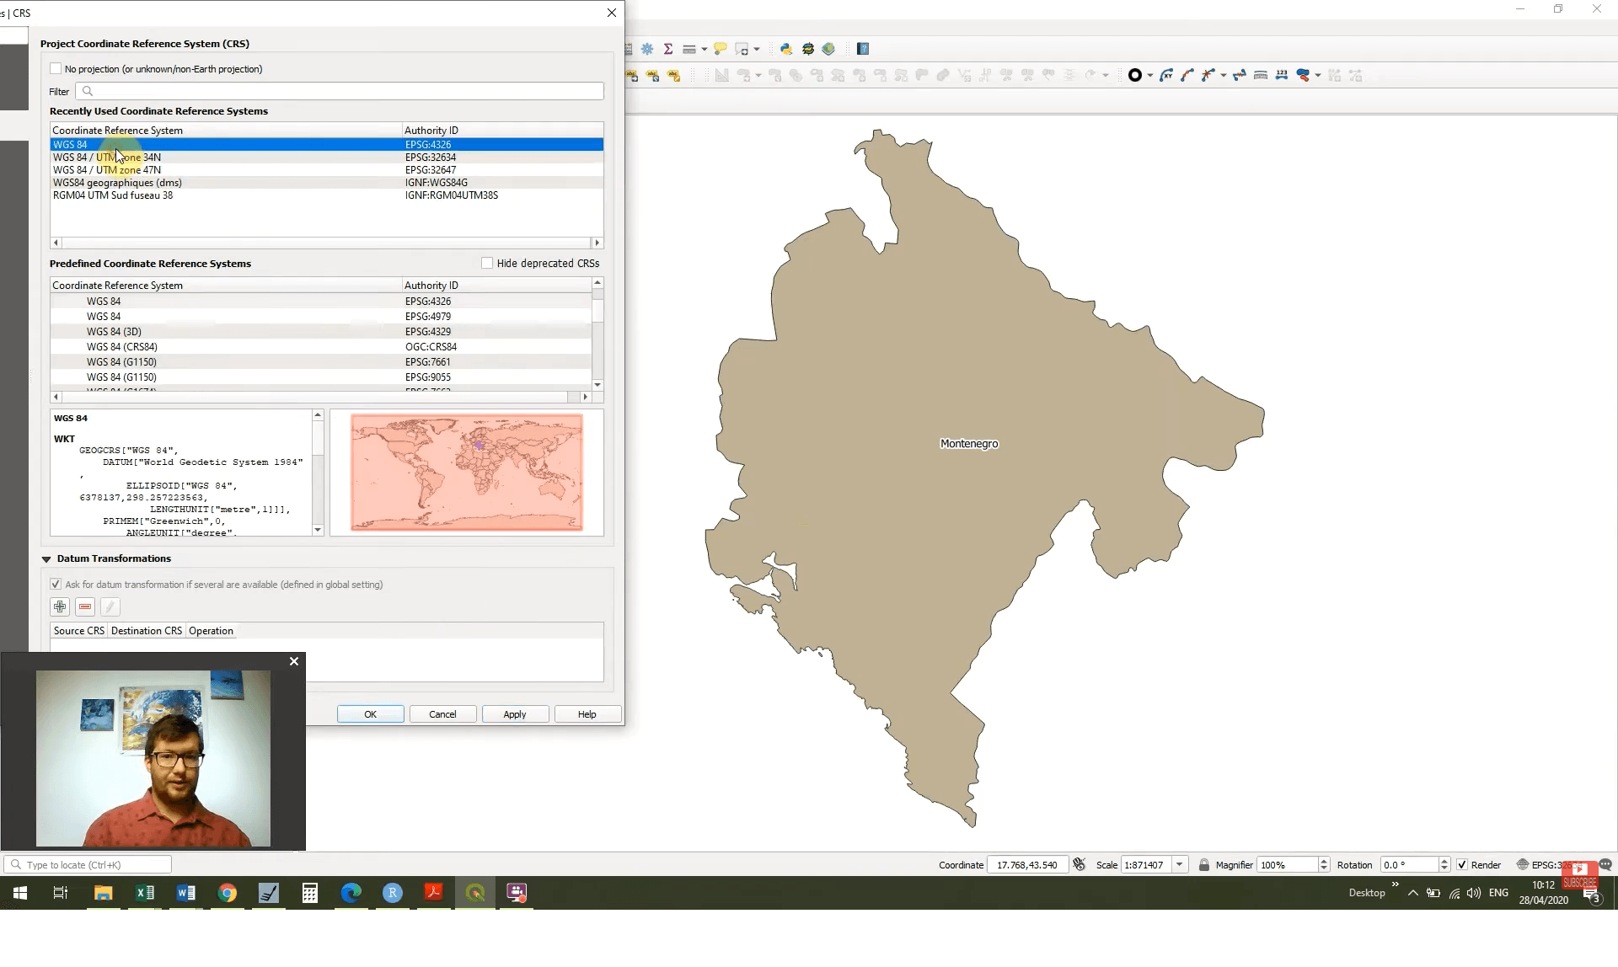The width and height of the screenshot is (1618, 967).
Task: Enable 'Hide deprecated CRSs'
Action: pyautogui.click(x=487, y=263)
